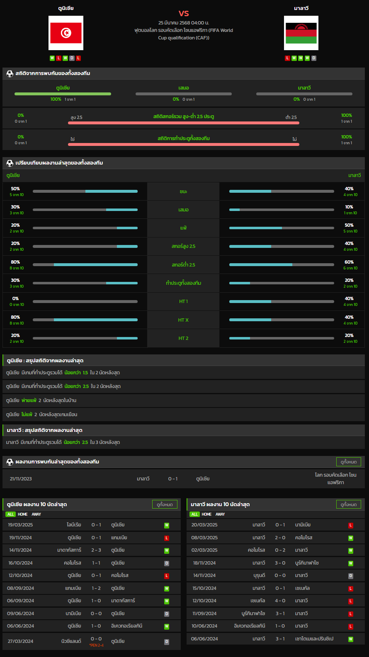Click the L badge for the 15/10/2024 Malawi match
This screenshot has width=369, height=657.
tap(351, 589)
